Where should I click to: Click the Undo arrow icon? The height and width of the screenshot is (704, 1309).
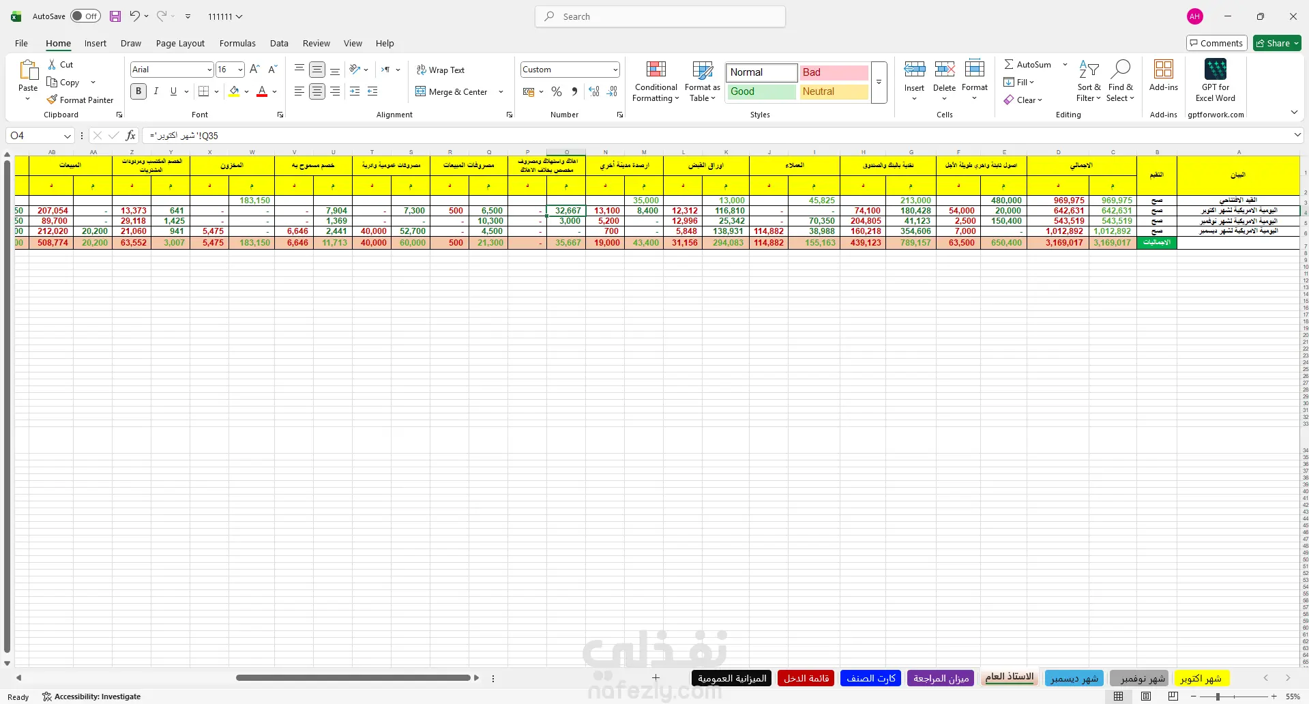click(x=134, y=16)
